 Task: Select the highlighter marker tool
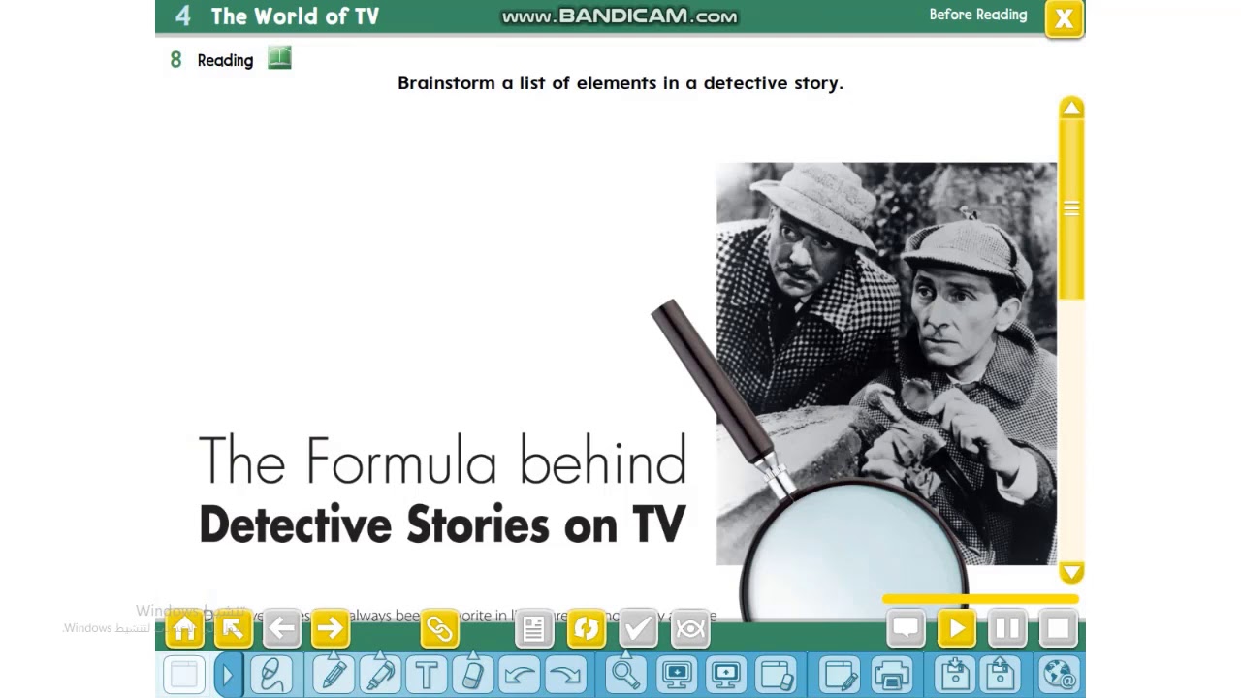coord(380,674)
